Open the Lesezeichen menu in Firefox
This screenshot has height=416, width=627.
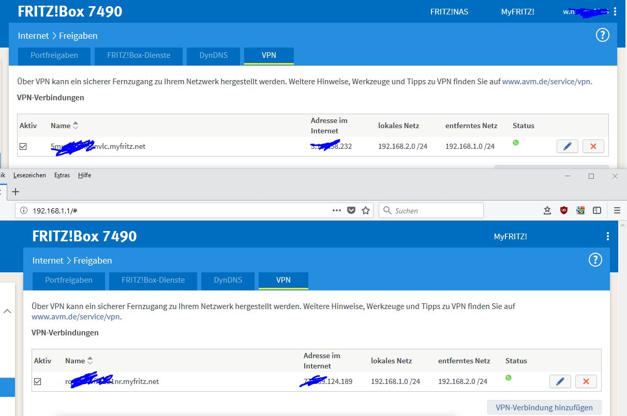point(30,175)
